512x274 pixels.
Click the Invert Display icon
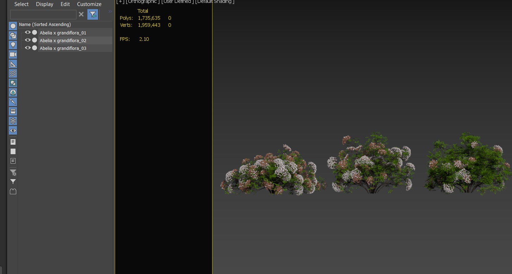coord(13,161)
